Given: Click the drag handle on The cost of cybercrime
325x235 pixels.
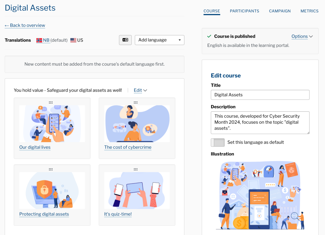Looking at the screenshot, I should coord(136,102).
